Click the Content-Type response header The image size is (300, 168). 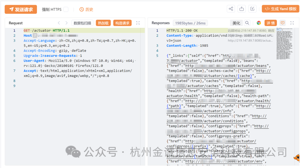point(197,38)
